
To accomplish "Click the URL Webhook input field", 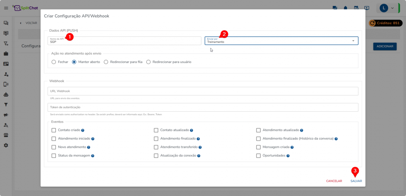I will (203, 91).
